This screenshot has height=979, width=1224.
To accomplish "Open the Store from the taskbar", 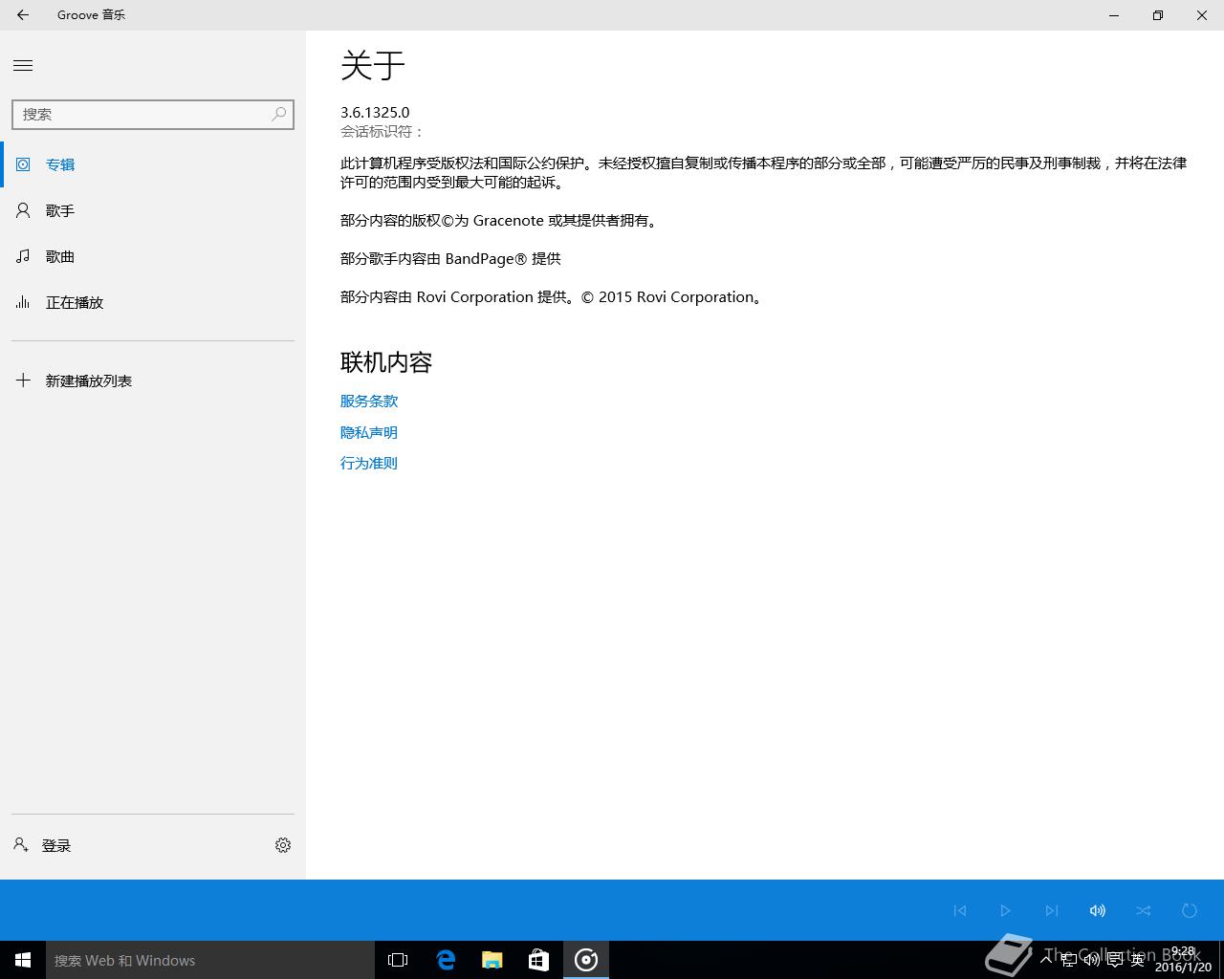I will tap(538, 960).
